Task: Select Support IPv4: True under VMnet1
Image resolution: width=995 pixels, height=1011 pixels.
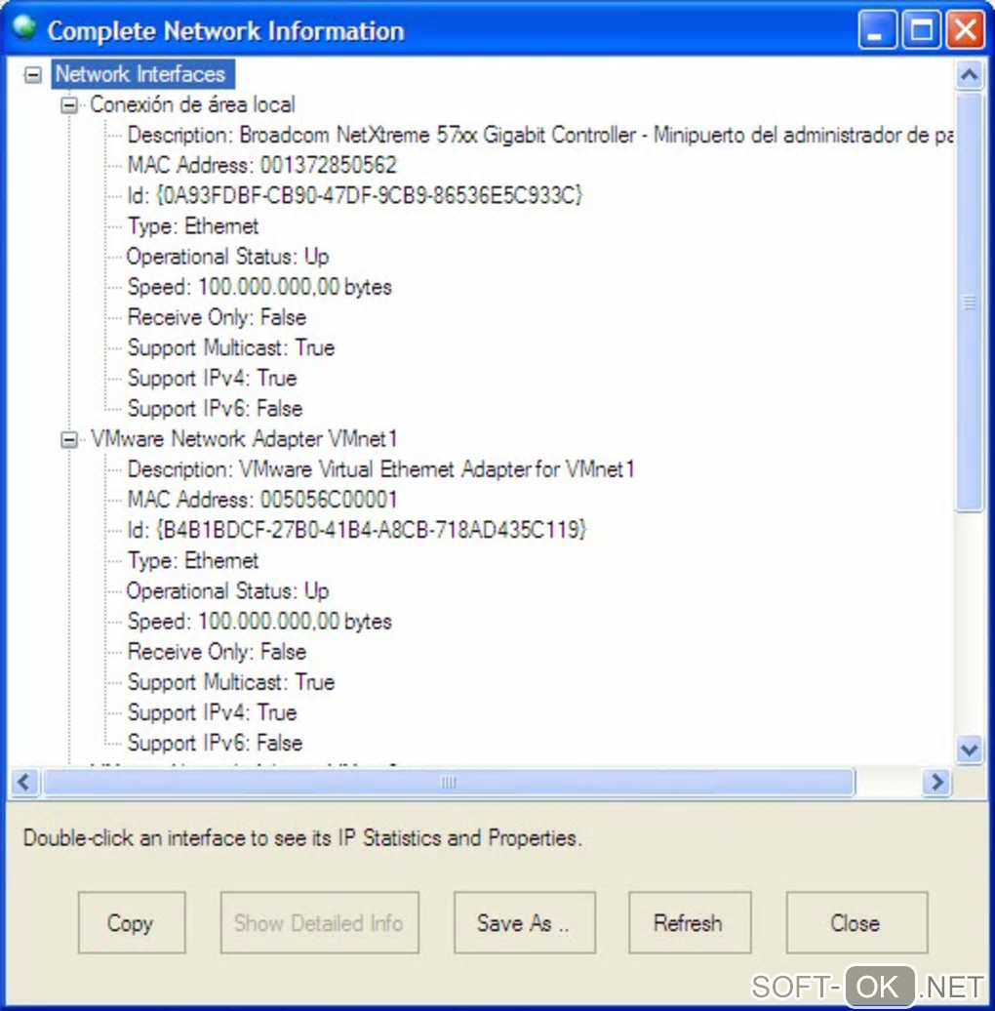Action: [x=212, y=711]
